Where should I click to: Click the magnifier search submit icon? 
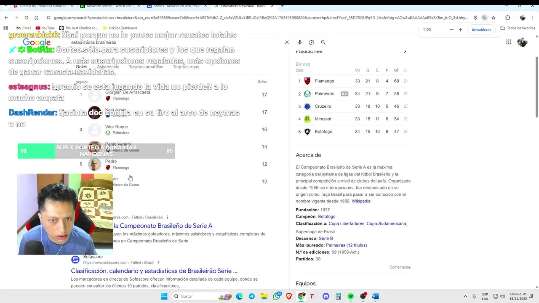pyautogui.click(x=323, y=43)
